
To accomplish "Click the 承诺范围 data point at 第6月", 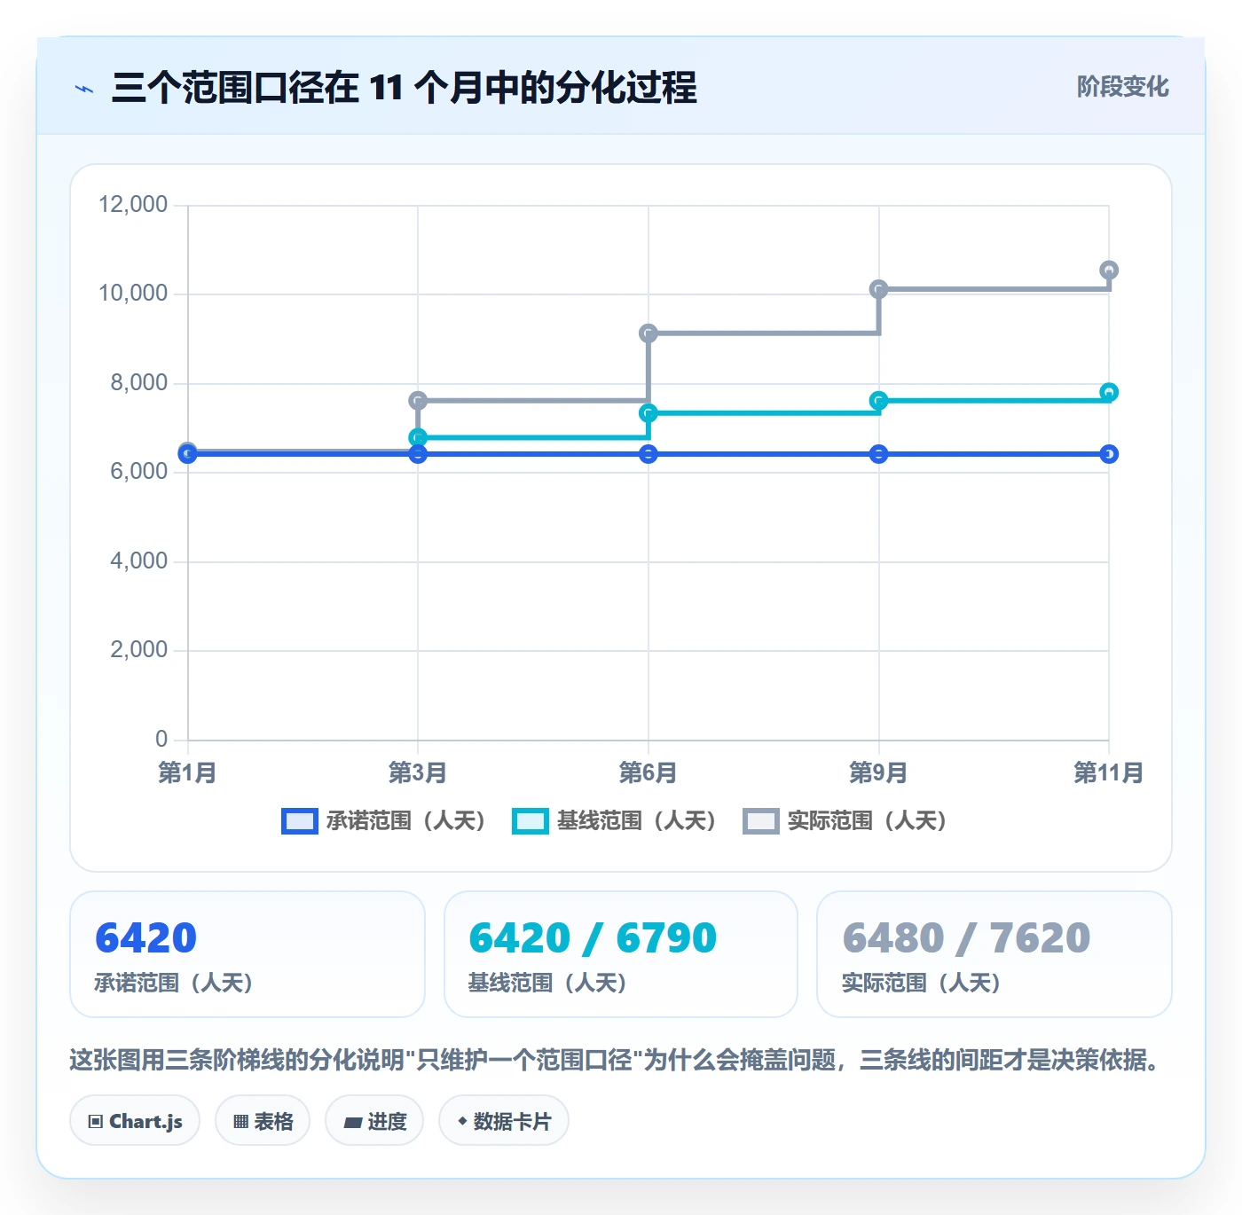I will click(x=649, y=454).
